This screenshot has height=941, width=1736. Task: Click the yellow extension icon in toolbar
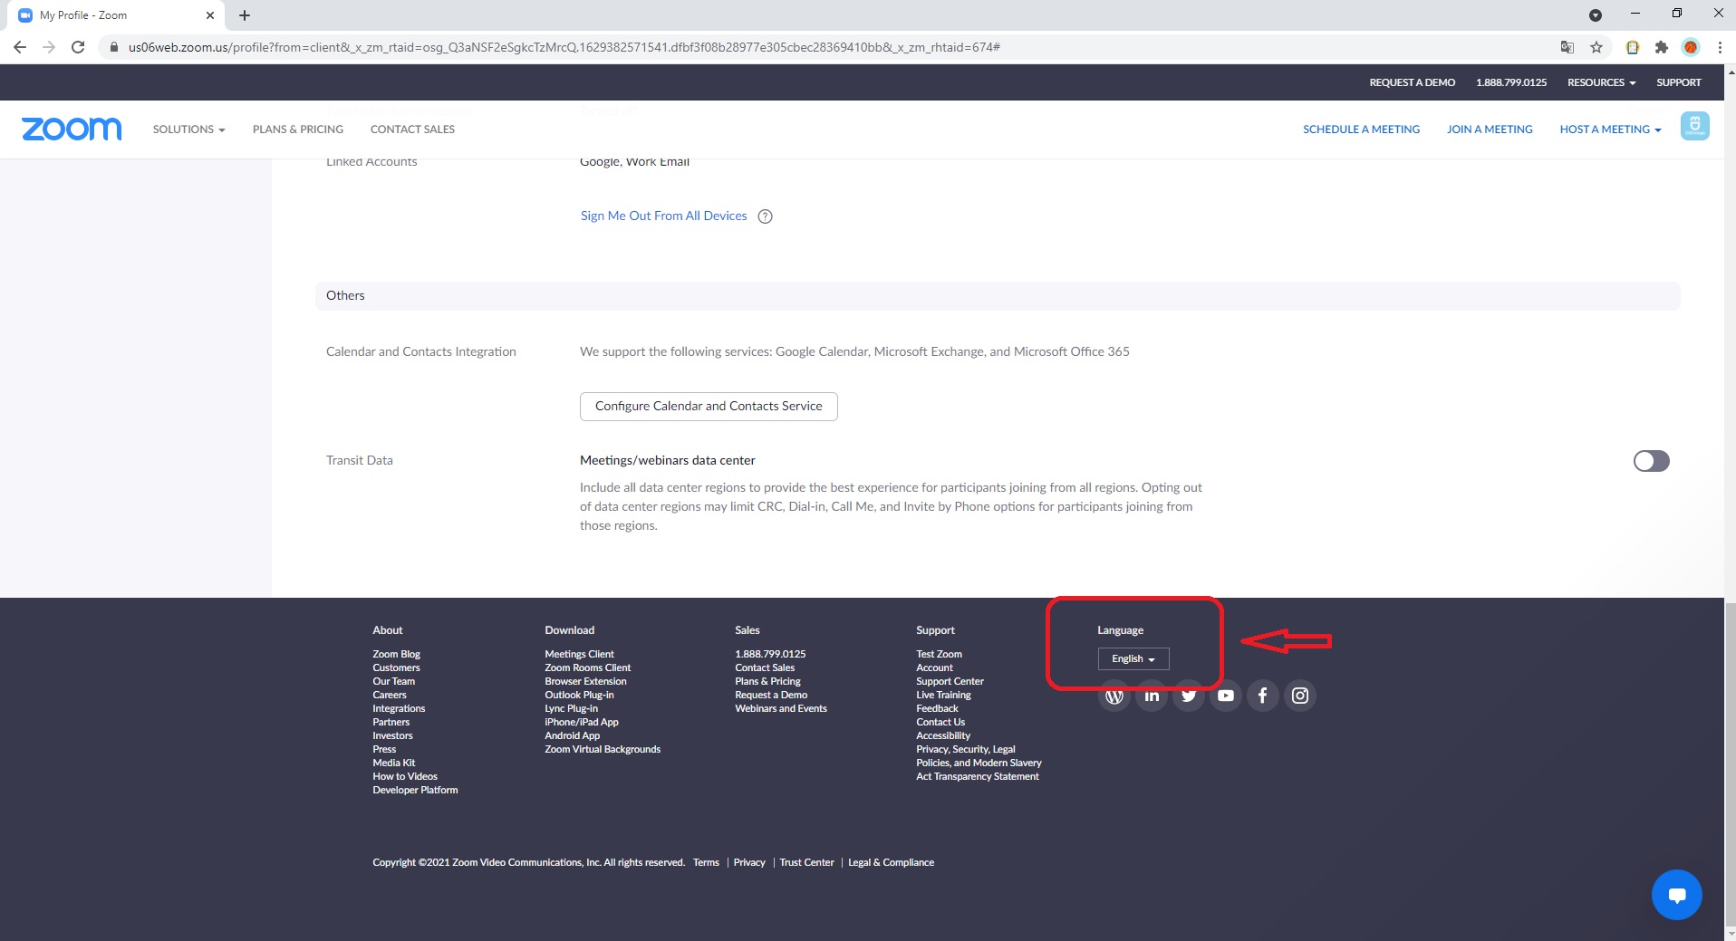click(x=1633, y=47)
